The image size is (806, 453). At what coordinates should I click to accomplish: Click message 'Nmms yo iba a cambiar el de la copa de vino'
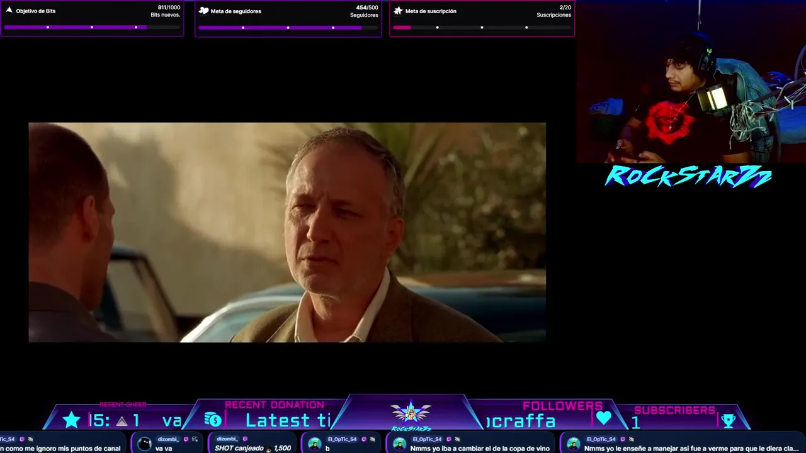point(480,449)
